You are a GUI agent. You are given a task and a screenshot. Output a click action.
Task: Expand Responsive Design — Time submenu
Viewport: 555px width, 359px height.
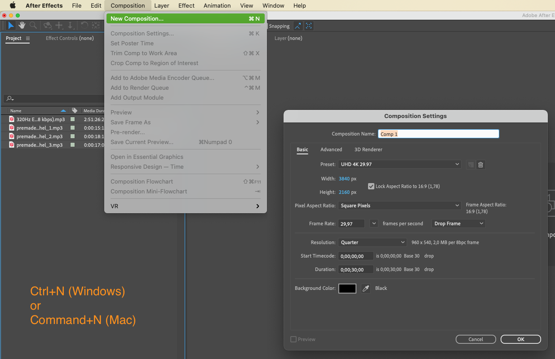click(x=186, y=166)
